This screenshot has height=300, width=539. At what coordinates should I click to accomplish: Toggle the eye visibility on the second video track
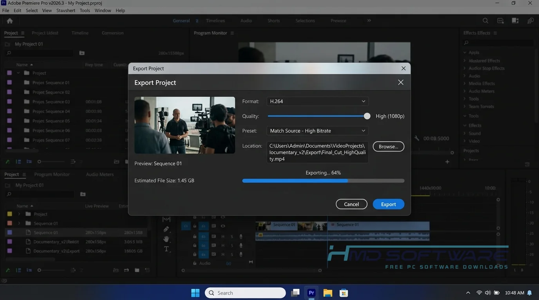pyautogui.click(x=223, y=226)
